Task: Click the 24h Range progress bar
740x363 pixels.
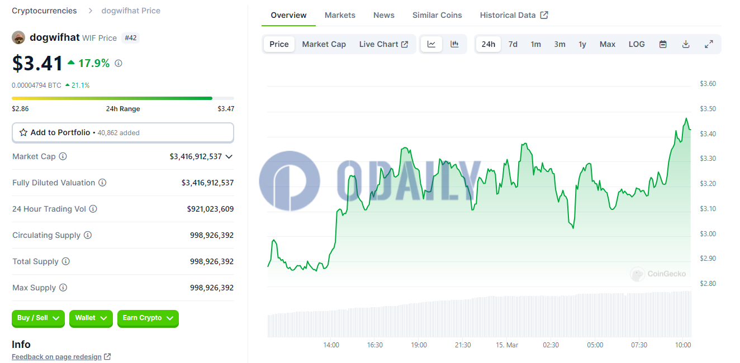Action: [123, 98]
